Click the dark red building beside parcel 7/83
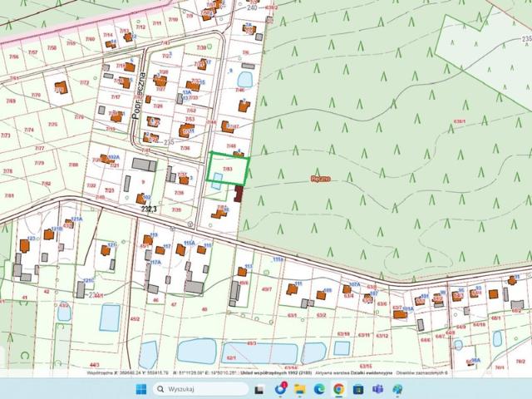 [x=239, y=195]
